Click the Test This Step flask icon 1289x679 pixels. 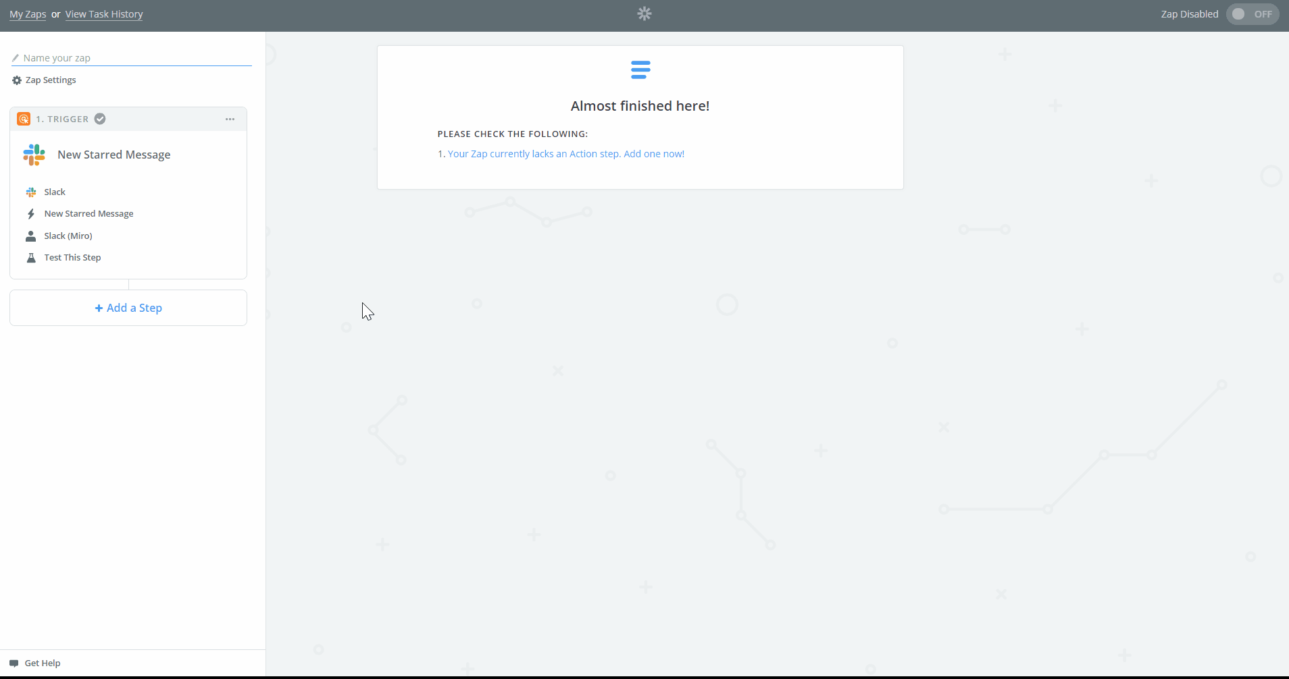pos(31,257)
